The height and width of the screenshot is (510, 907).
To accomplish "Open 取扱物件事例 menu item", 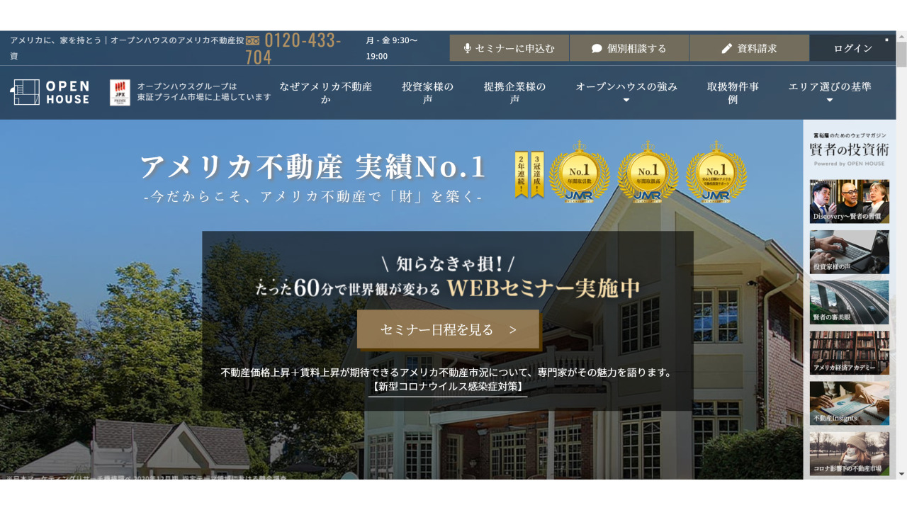I will [x=733, y=93].
